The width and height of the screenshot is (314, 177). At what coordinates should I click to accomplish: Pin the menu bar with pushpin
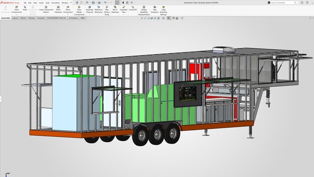[x=71, y=2]
